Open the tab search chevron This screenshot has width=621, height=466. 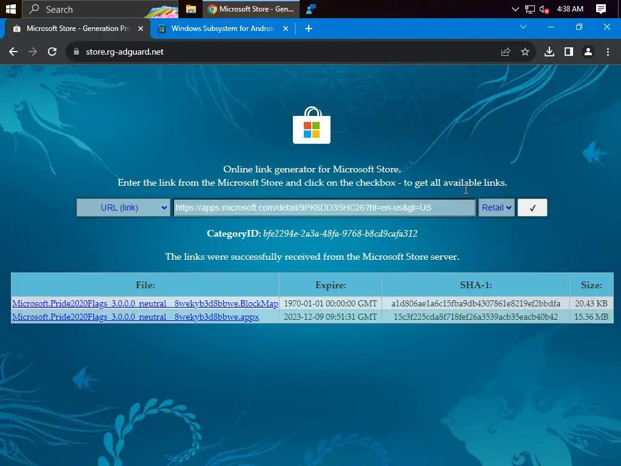pyautogui.click(x=523, y=27)
